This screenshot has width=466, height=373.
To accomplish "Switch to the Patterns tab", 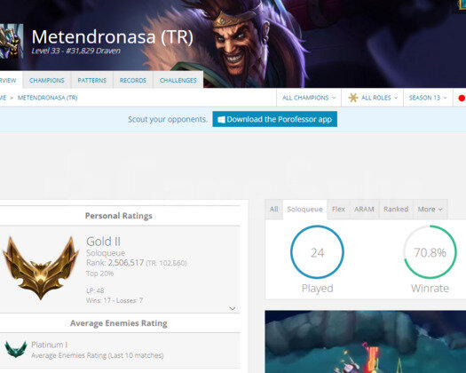I will (91, 80).
